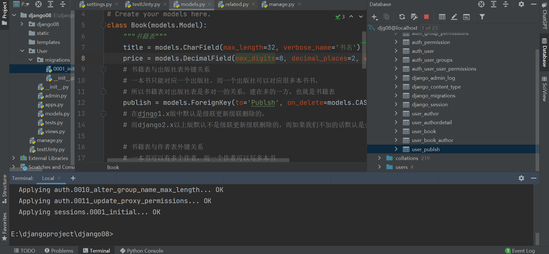Viewport: 549px width, 254px height.
Task: Click Collapse All icon in Project panel header
Action: [63, 4]
